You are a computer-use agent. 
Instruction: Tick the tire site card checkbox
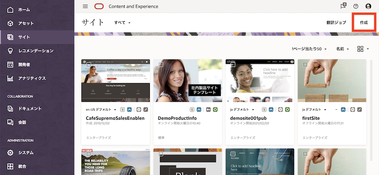click(89, 154)
